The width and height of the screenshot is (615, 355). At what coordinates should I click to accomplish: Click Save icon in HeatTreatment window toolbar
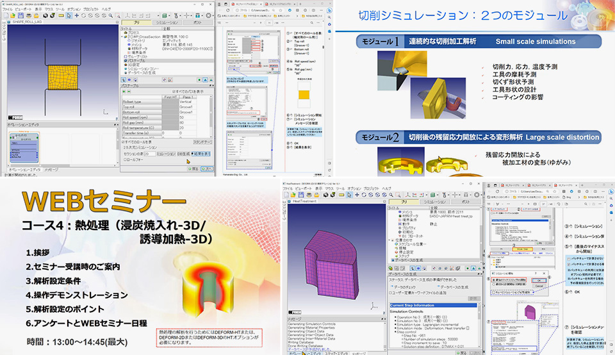click(x=301, y=195)
